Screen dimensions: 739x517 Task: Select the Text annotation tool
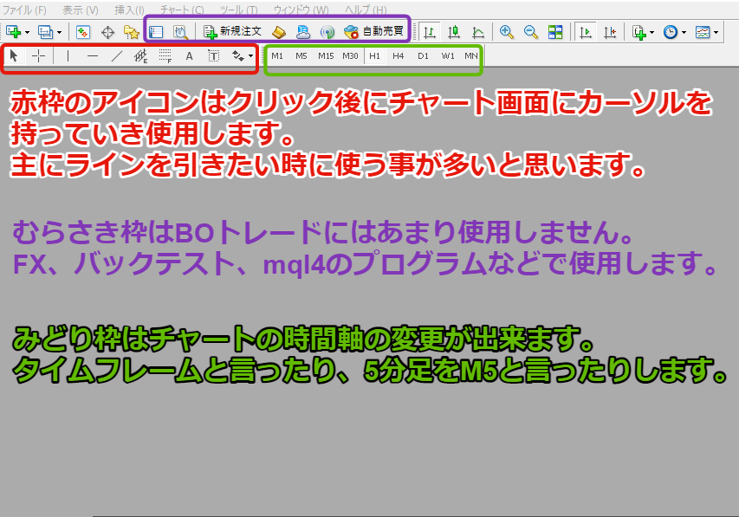(188, 55)
